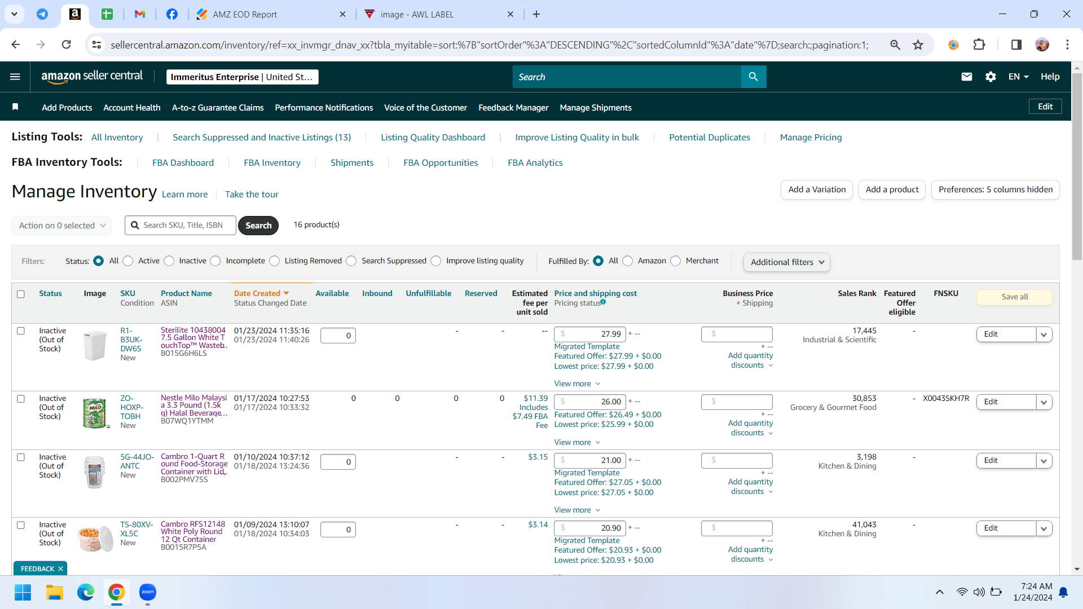Open Manage Shipments in the navigation bar

click(596, 108)
